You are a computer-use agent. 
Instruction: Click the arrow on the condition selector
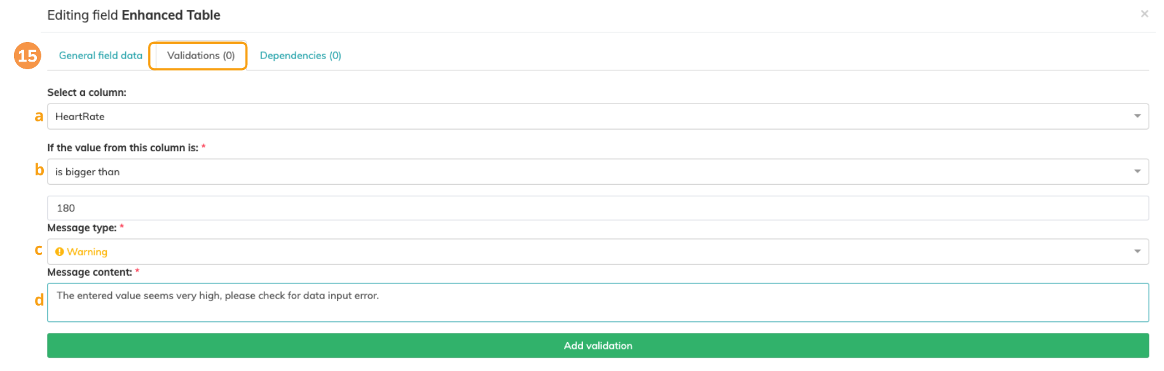click(1137, 172)
